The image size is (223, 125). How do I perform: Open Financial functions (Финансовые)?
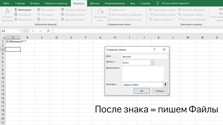pos(25,19)
